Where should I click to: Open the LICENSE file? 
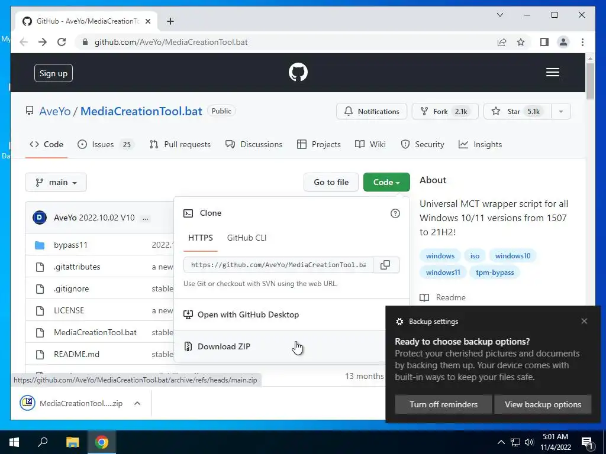click(69, 310)
